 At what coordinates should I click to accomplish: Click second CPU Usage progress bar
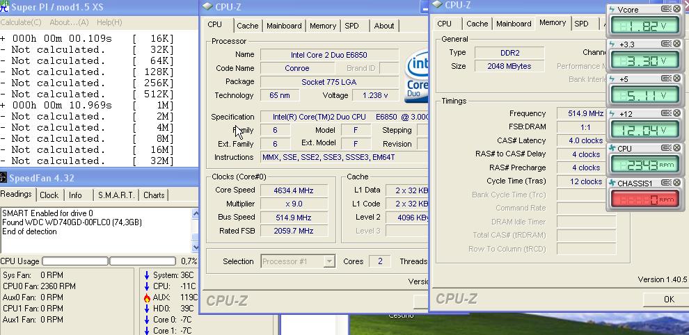tap(143, 261)
